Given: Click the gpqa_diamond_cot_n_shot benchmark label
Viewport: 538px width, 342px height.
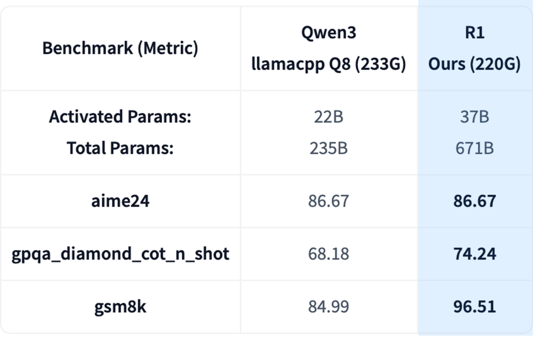Looking at the screenshot, I should tap(120, 254).
